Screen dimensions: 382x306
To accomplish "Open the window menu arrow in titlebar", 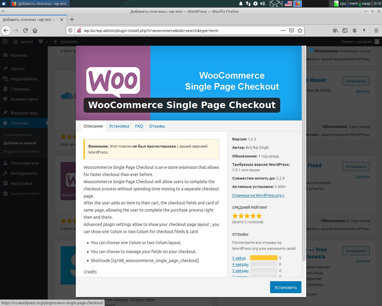I will (3, 11).
